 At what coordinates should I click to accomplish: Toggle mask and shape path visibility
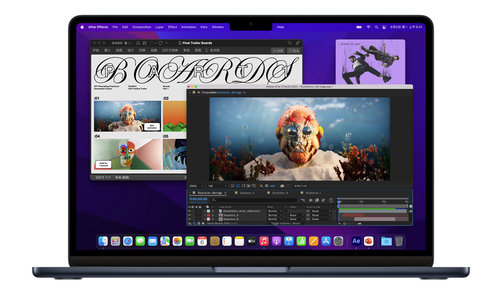pos(243,185)
